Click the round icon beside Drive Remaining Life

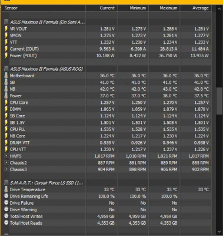6,196
